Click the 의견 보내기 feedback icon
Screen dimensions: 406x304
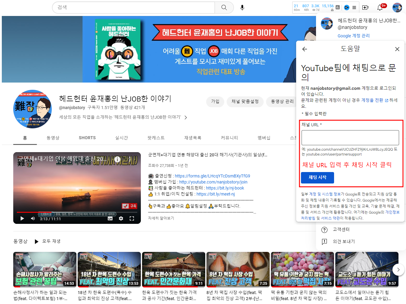[x=324, y=242]
